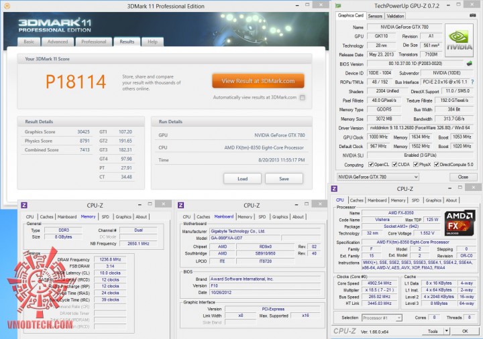Open SPD tab in the Memory CPU-Z window
Screen dimensions: 483x339
[x=105, y=217]
